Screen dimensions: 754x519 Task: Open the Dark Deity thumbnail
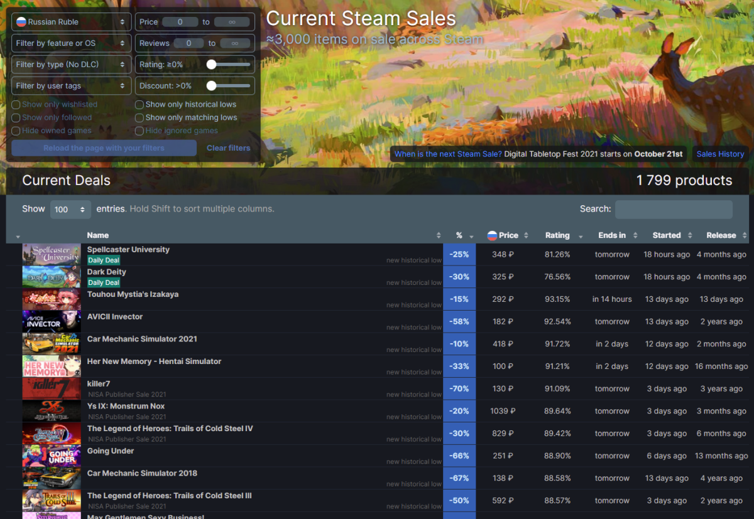click(x=52, y=277)
